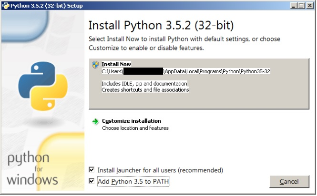
Task: Click the shield icon beside Install Now
Action: 95,65
